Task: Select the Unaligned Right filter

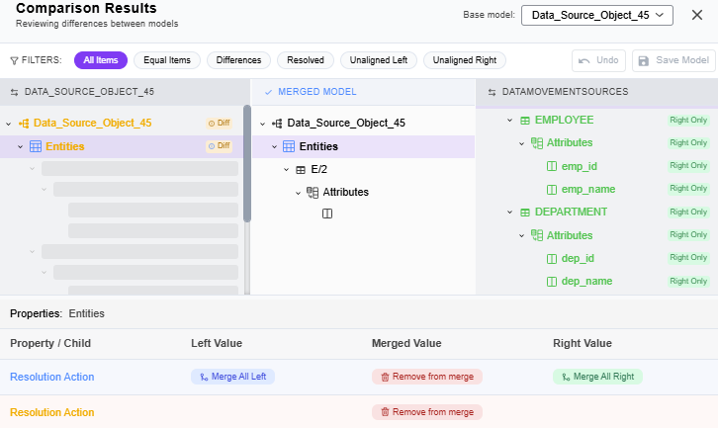Action: [465, 60]
